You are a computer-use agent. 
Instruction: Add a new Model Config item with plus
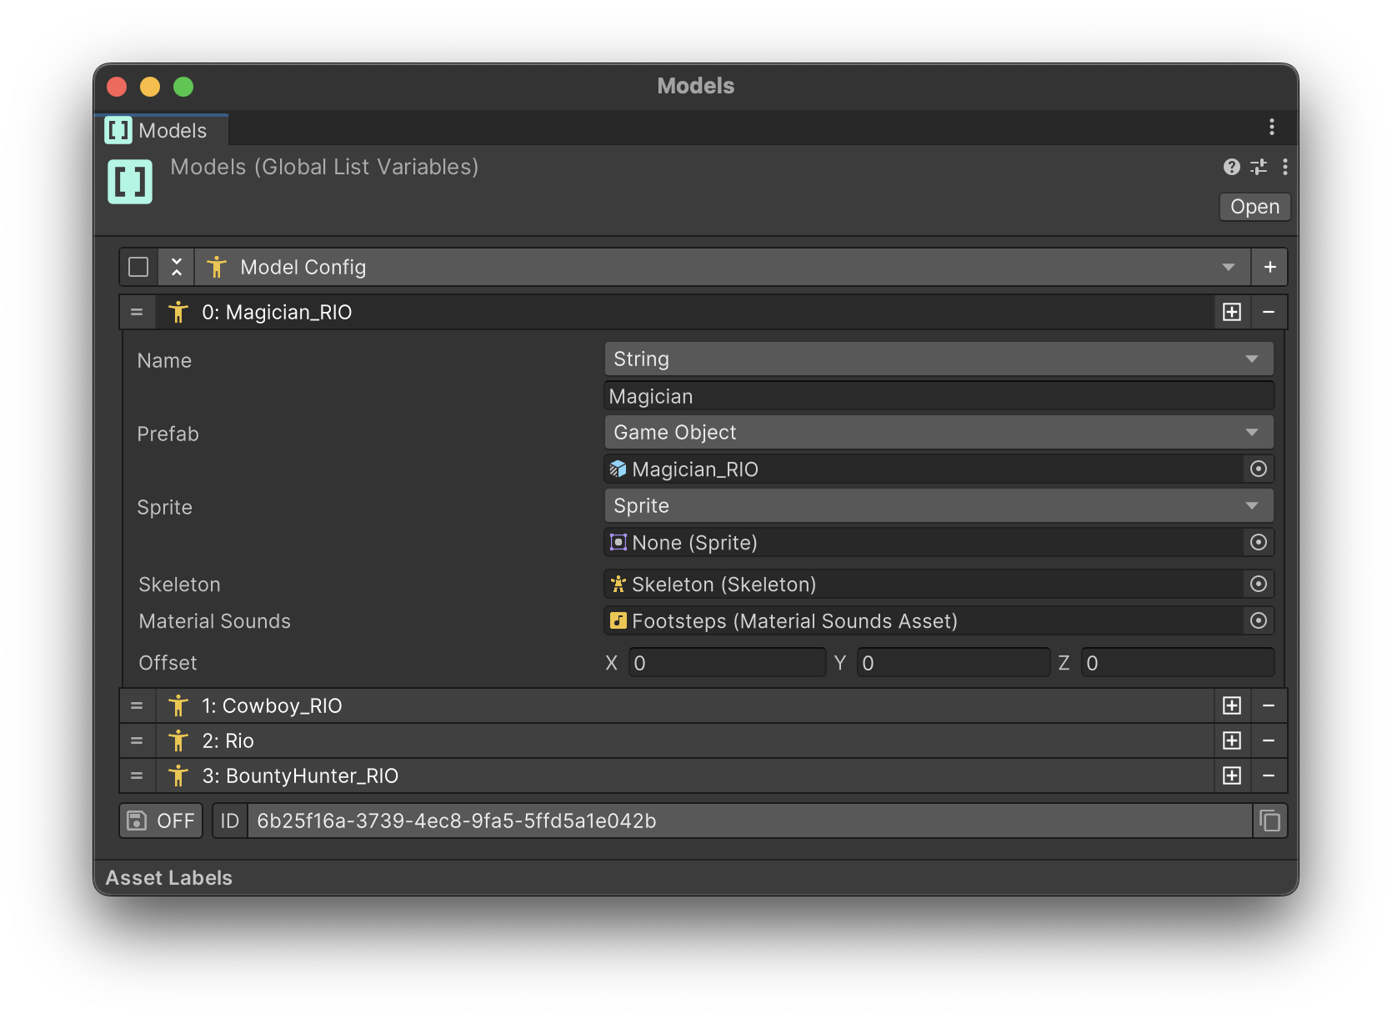[1269, 267]
